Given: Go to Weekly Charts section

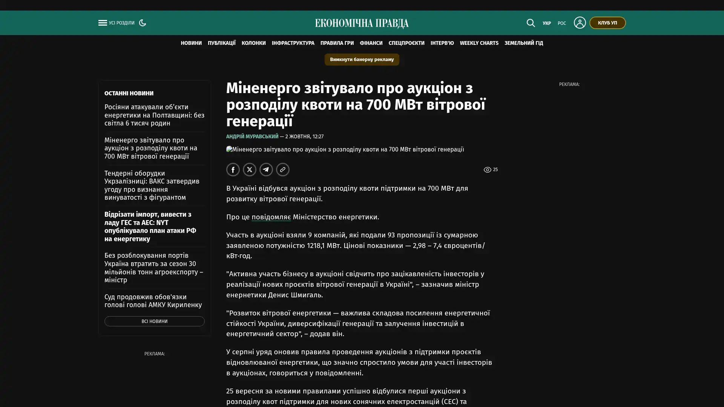Looking at the screenshot, I should click(479, 43).
